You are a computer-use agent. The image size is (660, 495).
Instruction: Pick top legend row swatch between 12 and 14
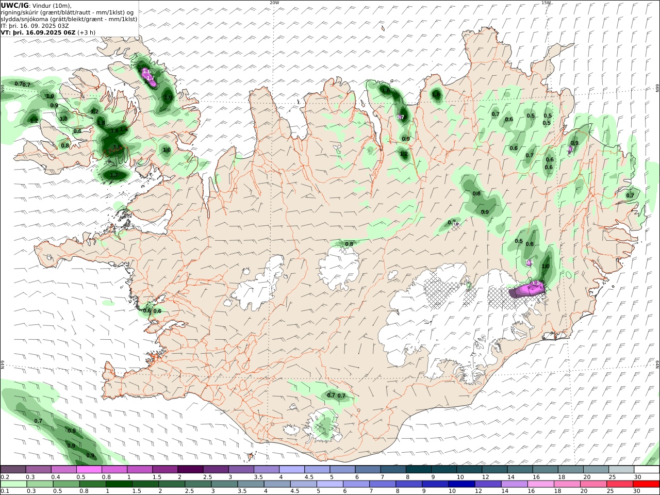[494, 469]
